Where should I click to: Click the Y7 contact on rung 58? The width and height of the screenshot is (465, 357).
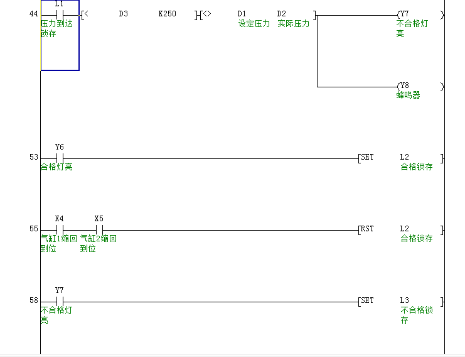[x=60, y=301]
